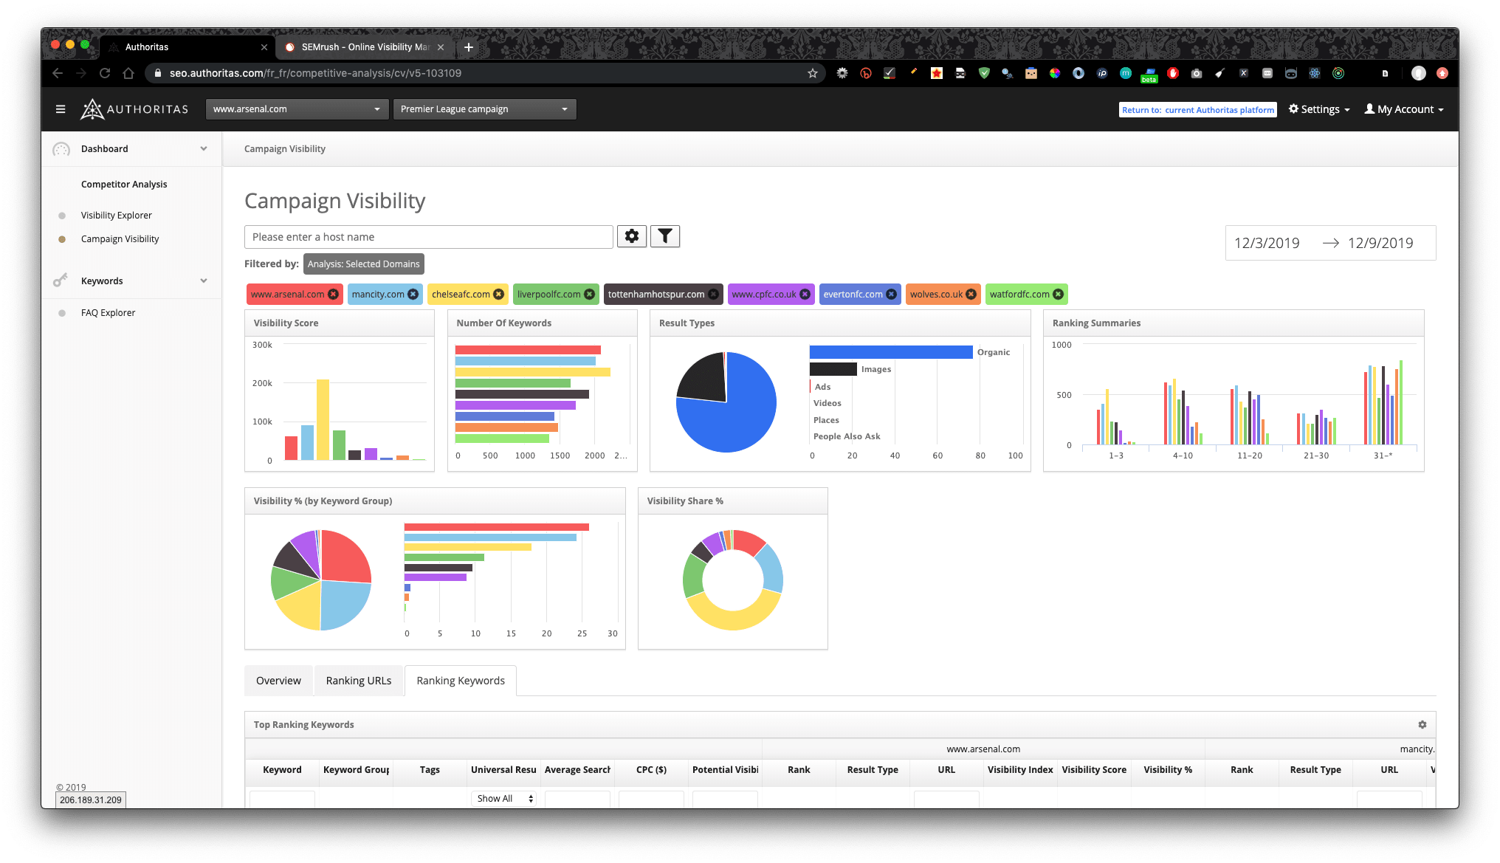Open a new browser tab
The image size is (1500, 863).
[x=469, y=47]
